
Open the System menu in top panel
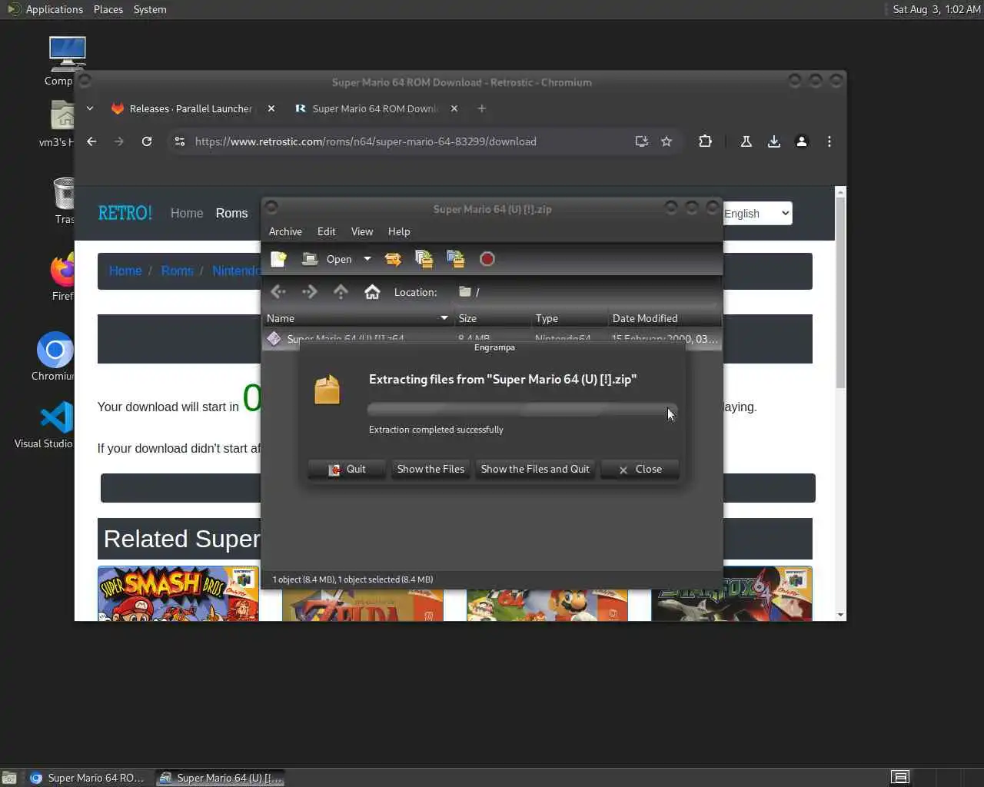(150, 9)
